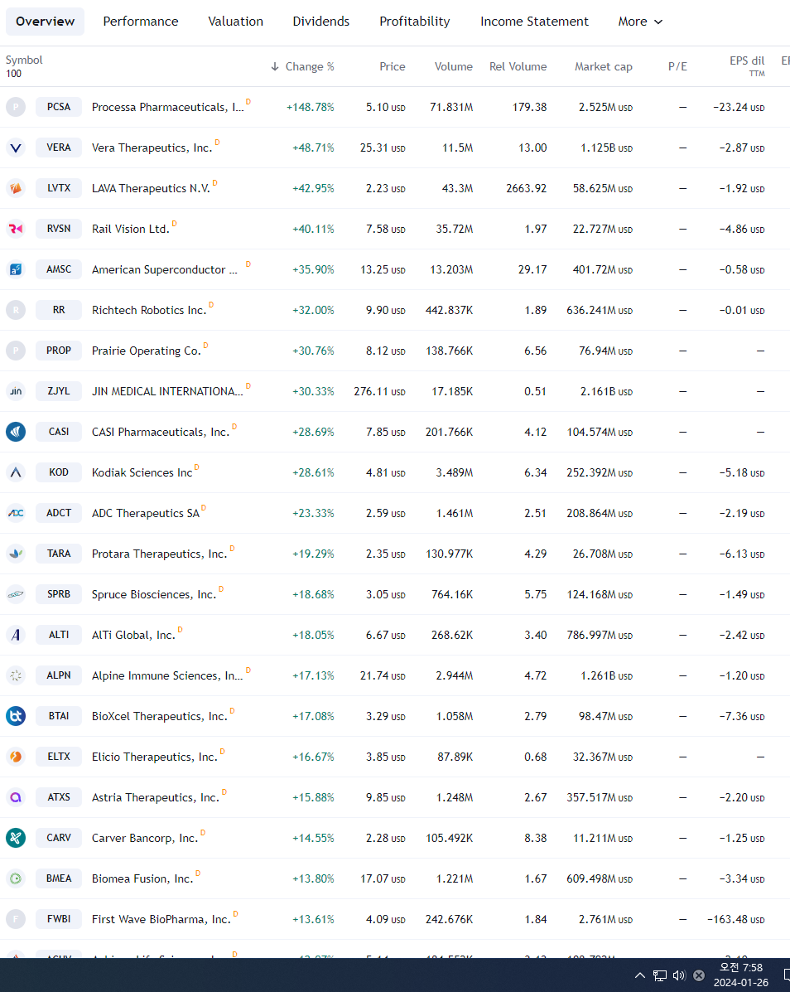Click the taskbar volume speaker icon

coord(679,975)
